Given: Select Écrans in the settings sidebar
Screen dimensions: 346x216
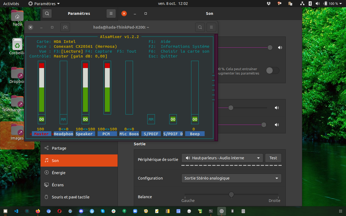Looking at the screenshot, I should 79,185.
